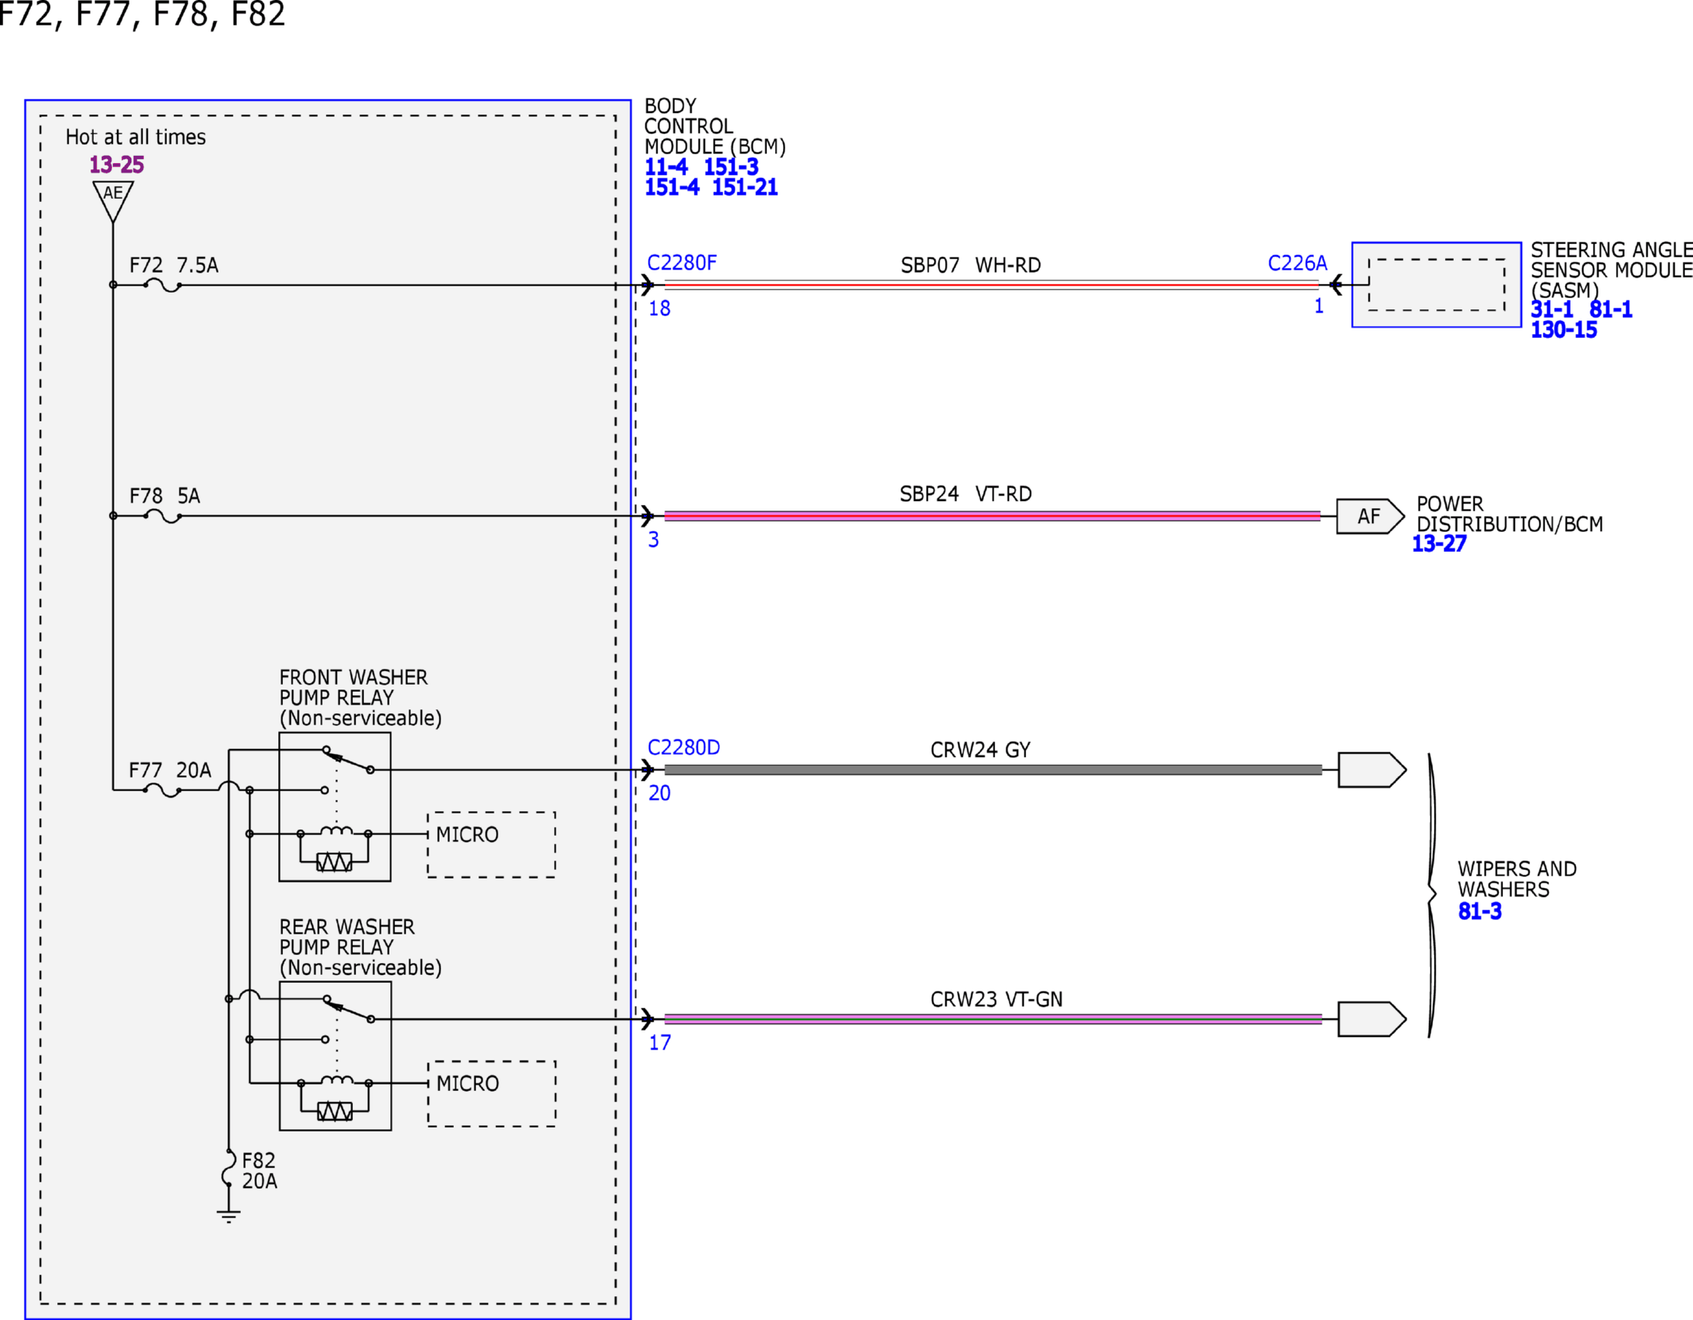Viewport: 1693px width, 1320px height.
Task: Select the F77 20A fuse symbol
Action: coord(163,790)
